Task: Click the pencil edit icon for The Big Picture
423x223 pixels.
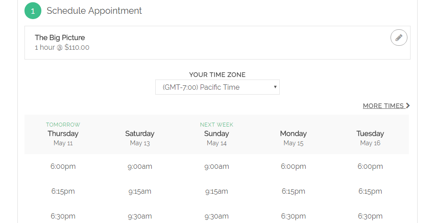Action: [399, 37]
